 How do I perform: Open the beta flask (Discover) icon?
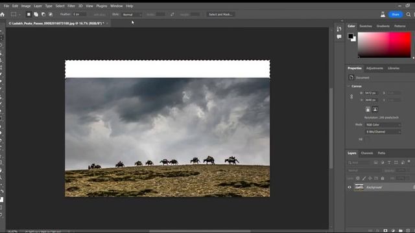point(383,14)
